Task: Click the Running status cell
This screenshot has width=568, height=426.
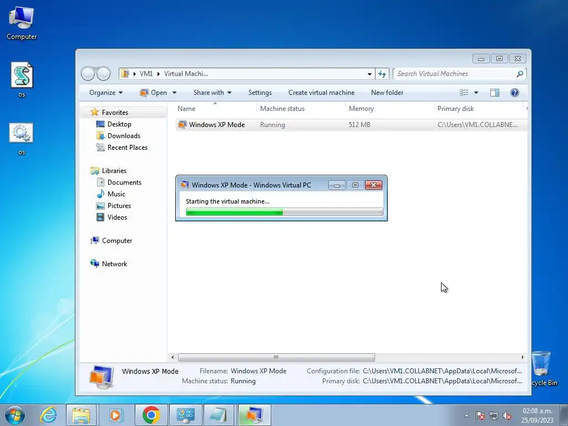Action: pos(272,125)
